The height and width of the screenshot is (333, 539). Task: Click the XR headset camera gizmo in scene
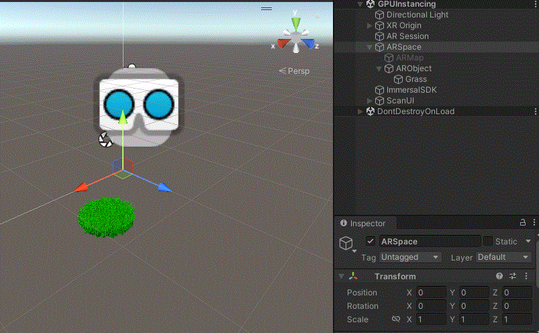[x=139, y=105]
